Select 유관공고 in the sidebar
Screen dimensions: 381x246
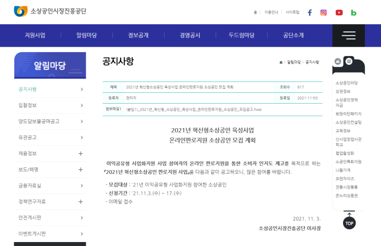(x=50, y=137)
